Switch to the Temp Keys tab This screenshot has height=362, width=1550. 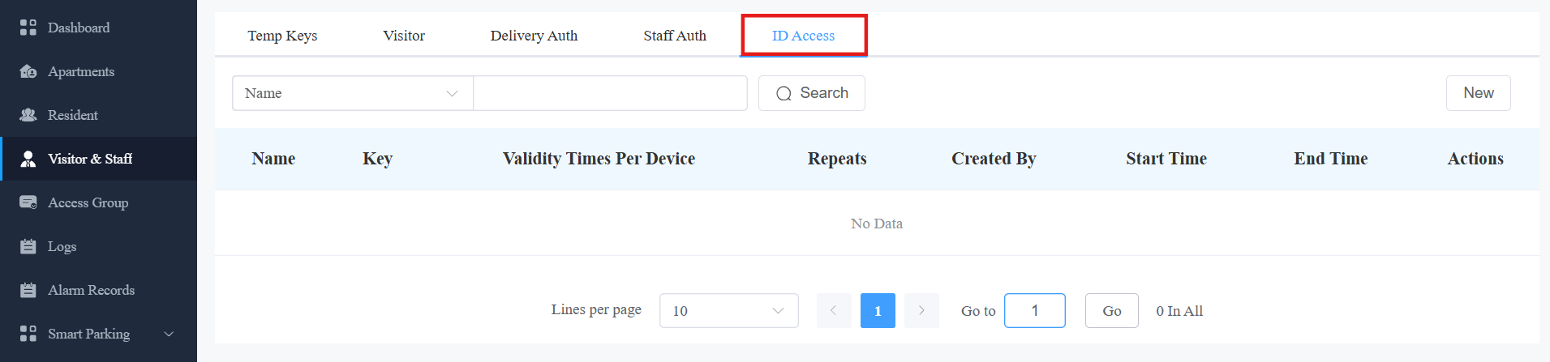(282, 36)
